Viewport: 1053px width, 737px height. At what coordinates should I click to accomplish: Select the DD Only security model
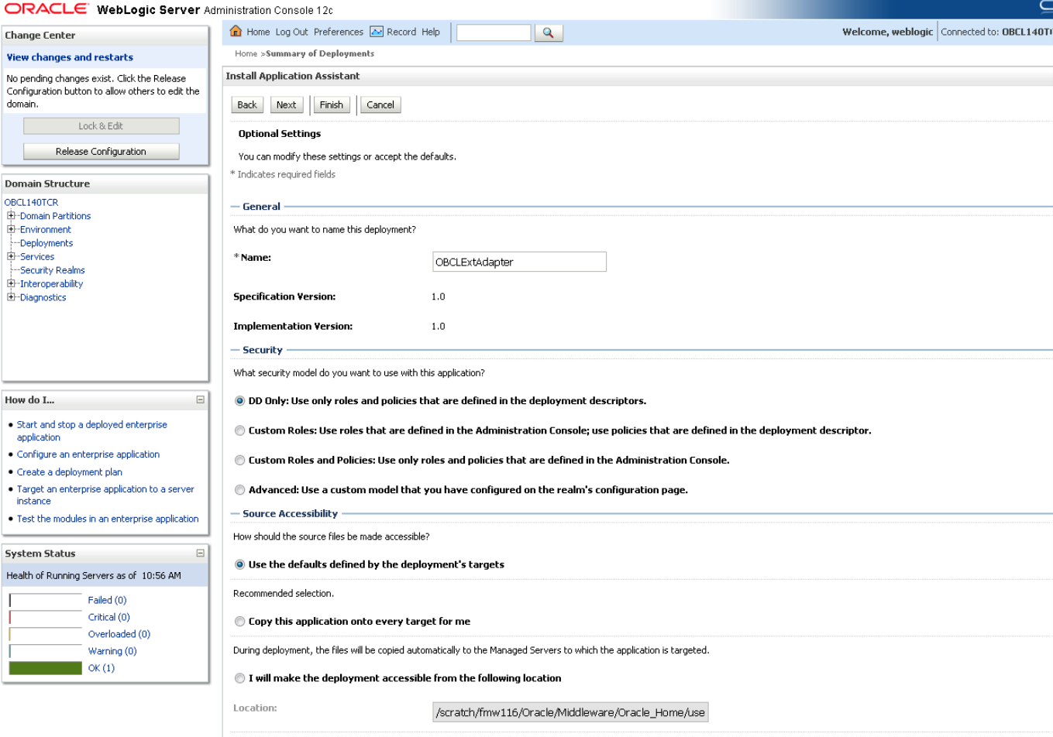click(239, 401)
